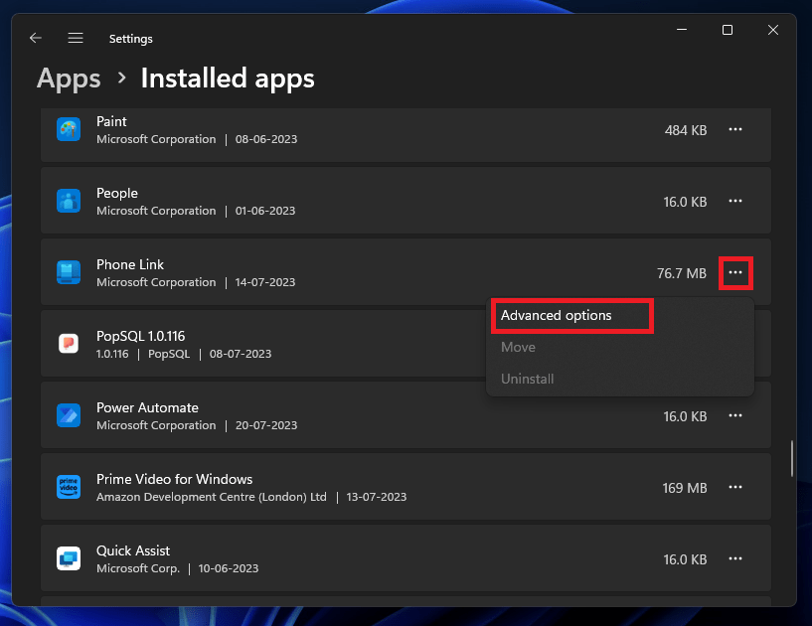The width and height of the screenshot is (812, 626).
Task: Click the PopSQL publisher name text
Action: pos(169,354)
